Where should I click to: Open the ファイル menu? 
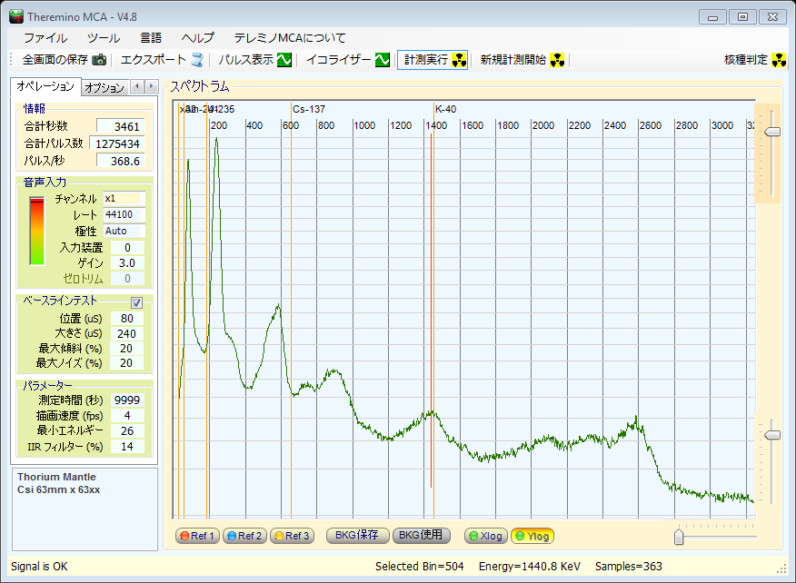click(45, 38)
